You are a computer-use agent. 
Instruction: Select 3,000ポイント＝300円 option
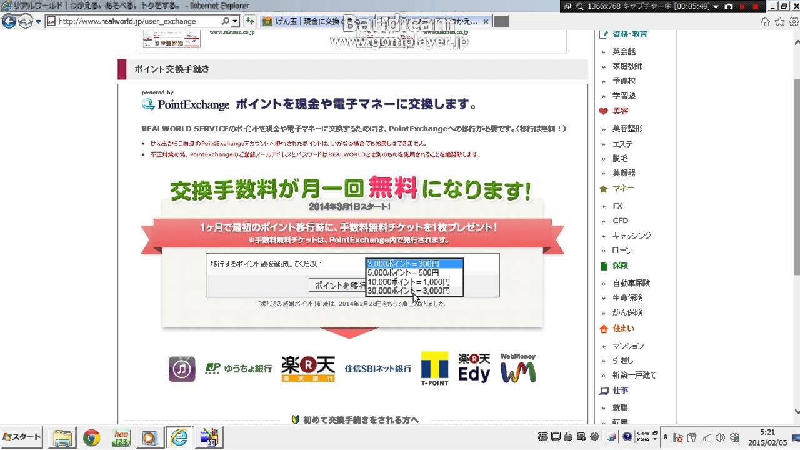pyautogui.click(x=414, y=264)
